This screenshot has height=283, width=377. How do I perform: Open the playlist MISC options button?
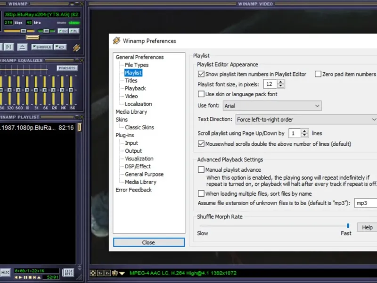click(5, 273)
